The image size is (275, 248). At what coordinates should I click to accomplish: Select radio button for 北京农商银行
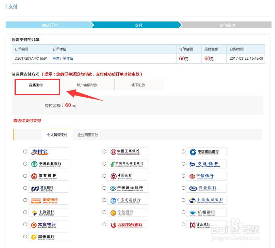click(104, 224)
